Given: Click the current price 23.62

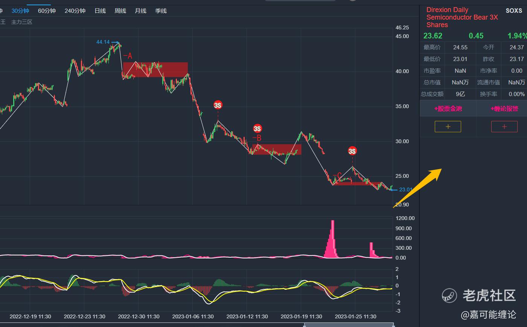Looking at the screenshot, I should tap(433, 36).
